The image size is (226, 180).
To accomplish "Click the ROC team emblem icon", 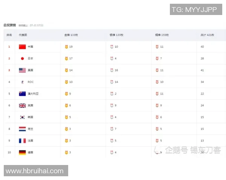I will pos(22,82).
